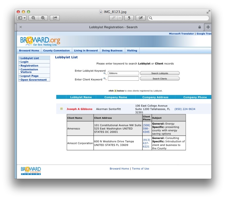Click the Client Name header cell
This screenshot has width=226, height=199.
click(80, 118)
